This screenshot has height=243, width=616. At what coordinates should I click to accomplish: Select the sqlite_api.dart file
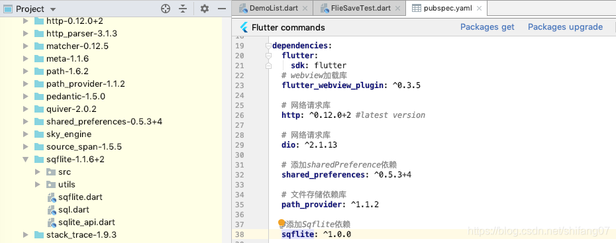click(x=86, y=222)
